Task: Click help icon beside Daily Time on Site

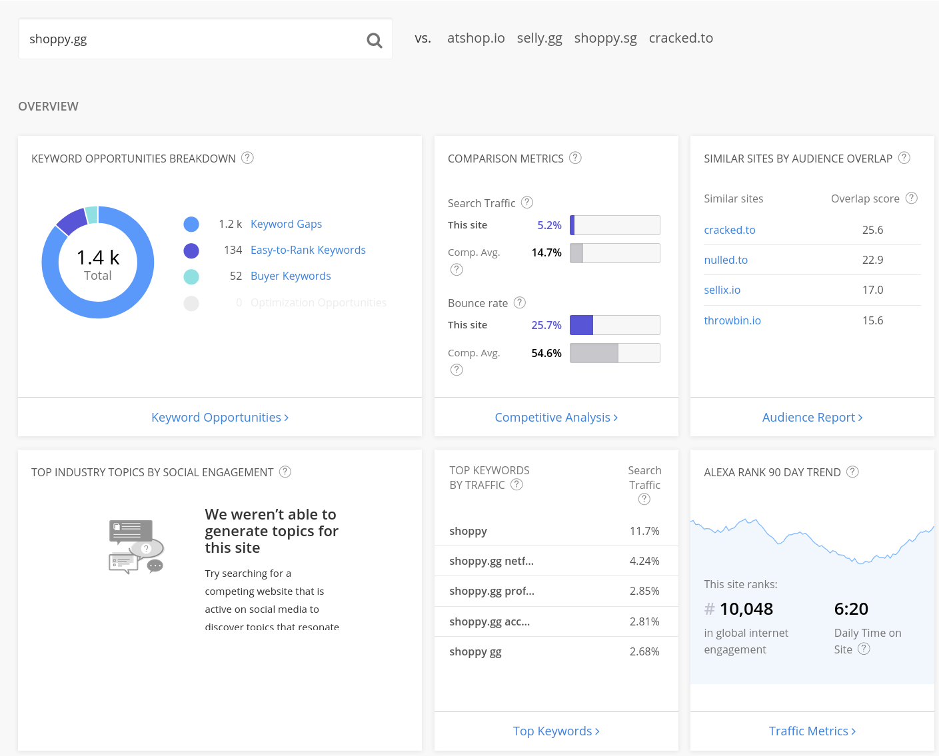Action: (864, 649)
